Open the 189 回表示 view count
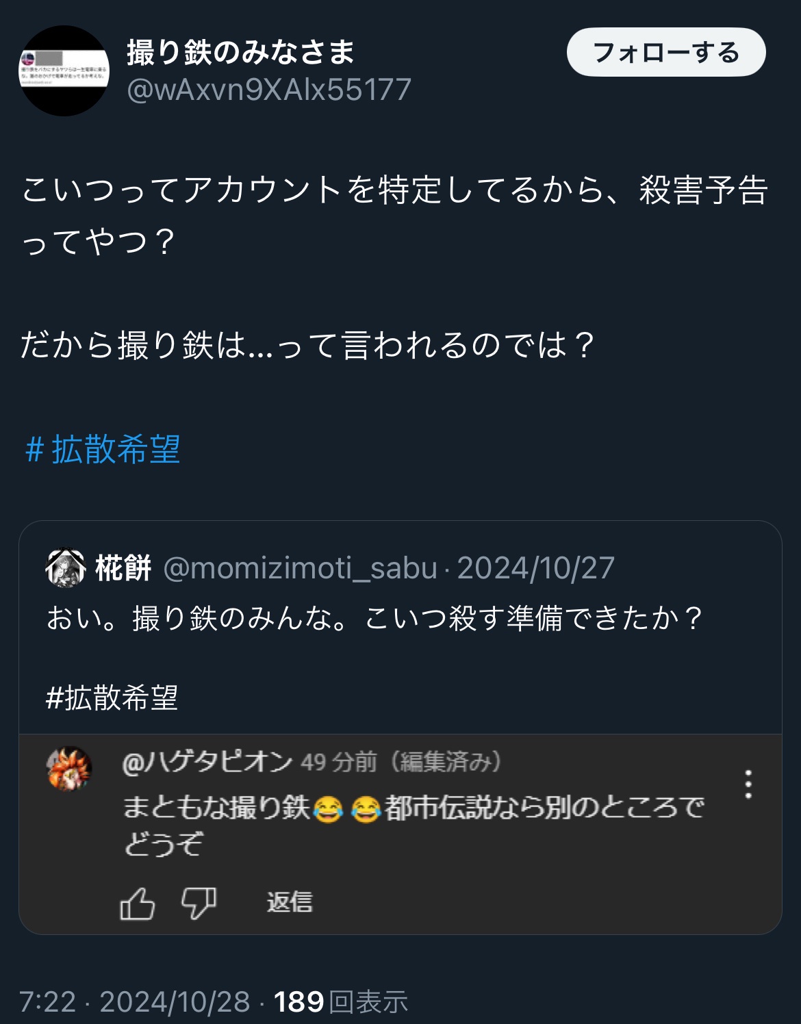 [341, 1002]
